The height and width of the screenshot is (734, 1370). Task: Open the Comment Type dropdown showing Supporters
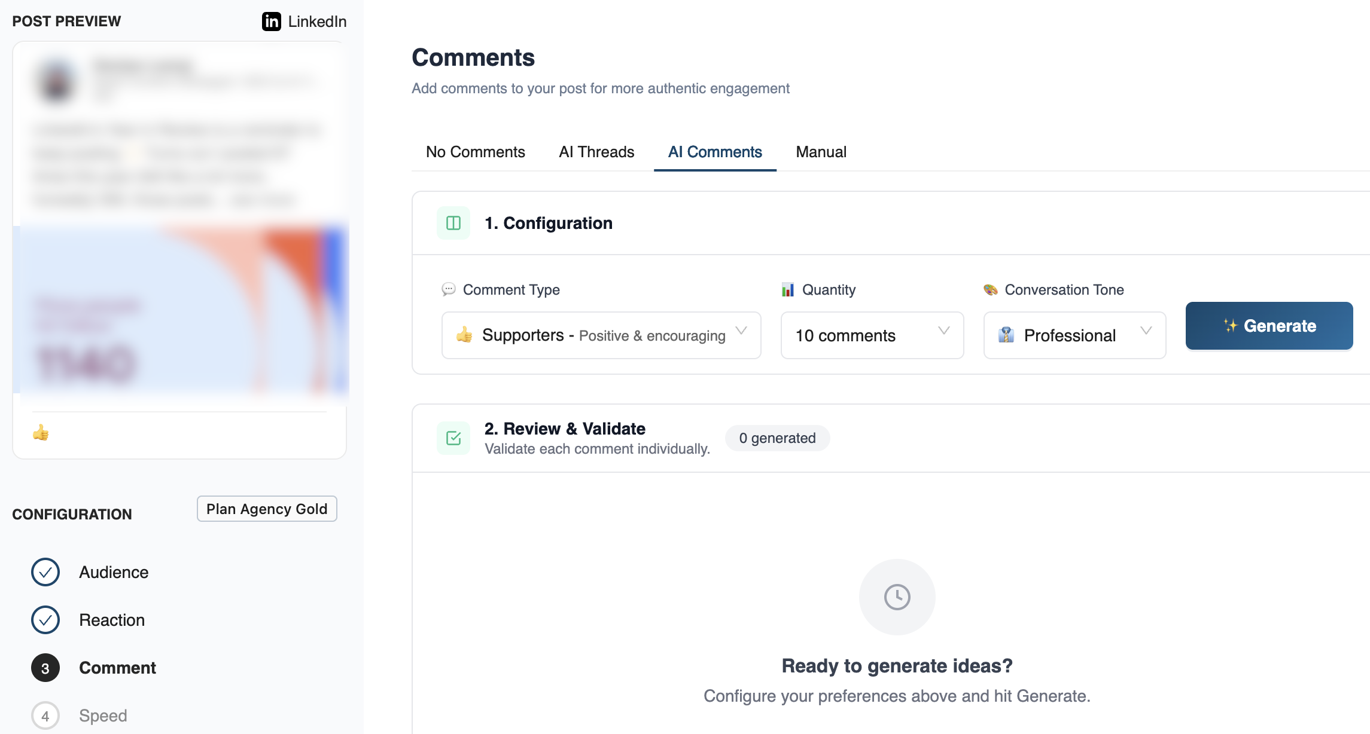(x=600, y=335)
